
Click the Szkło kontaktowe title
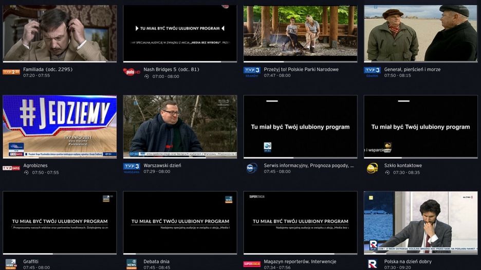pyautogui.click(x=403, y=165)
